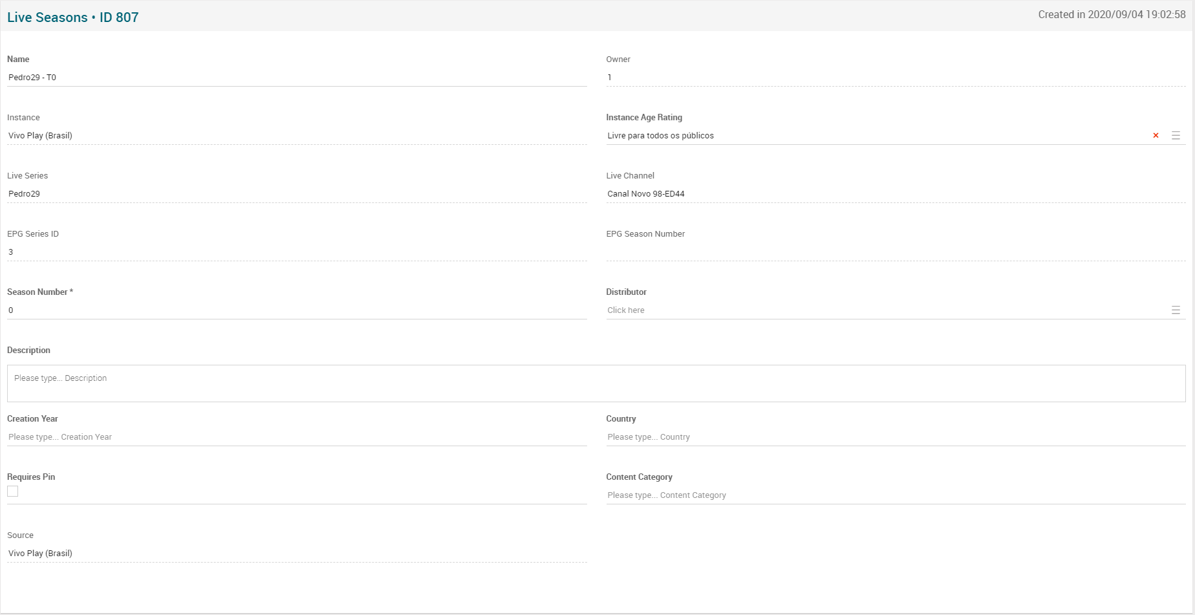Click the Live Seasons ID 807 title
1195x615 pixels.
tap(73, 17)
